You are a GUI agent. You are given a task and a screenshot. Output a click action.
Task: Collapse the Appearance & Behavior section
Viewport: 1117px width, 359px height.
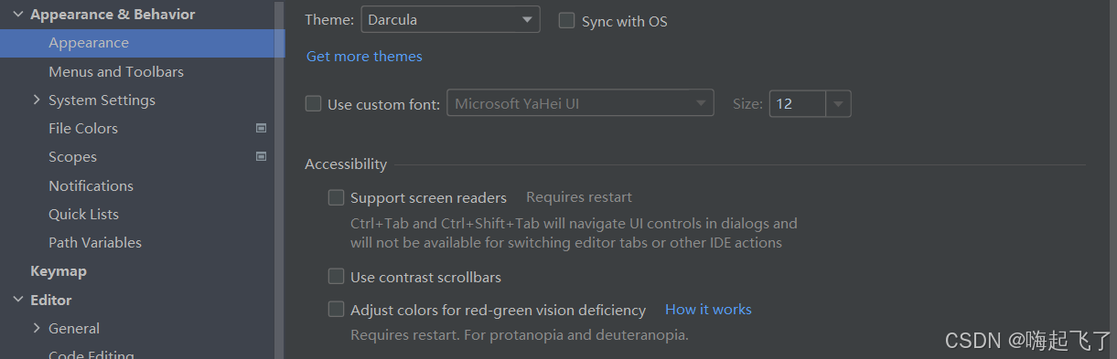[x=17, y=15]
